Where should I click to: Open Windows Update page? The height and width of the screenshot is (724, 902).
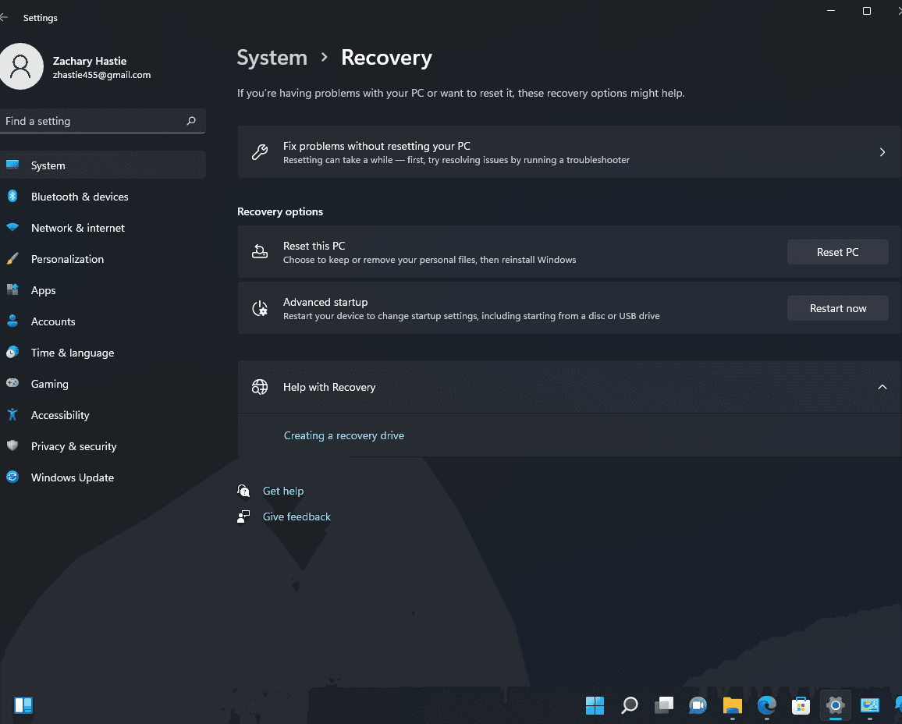click(103, 477)
